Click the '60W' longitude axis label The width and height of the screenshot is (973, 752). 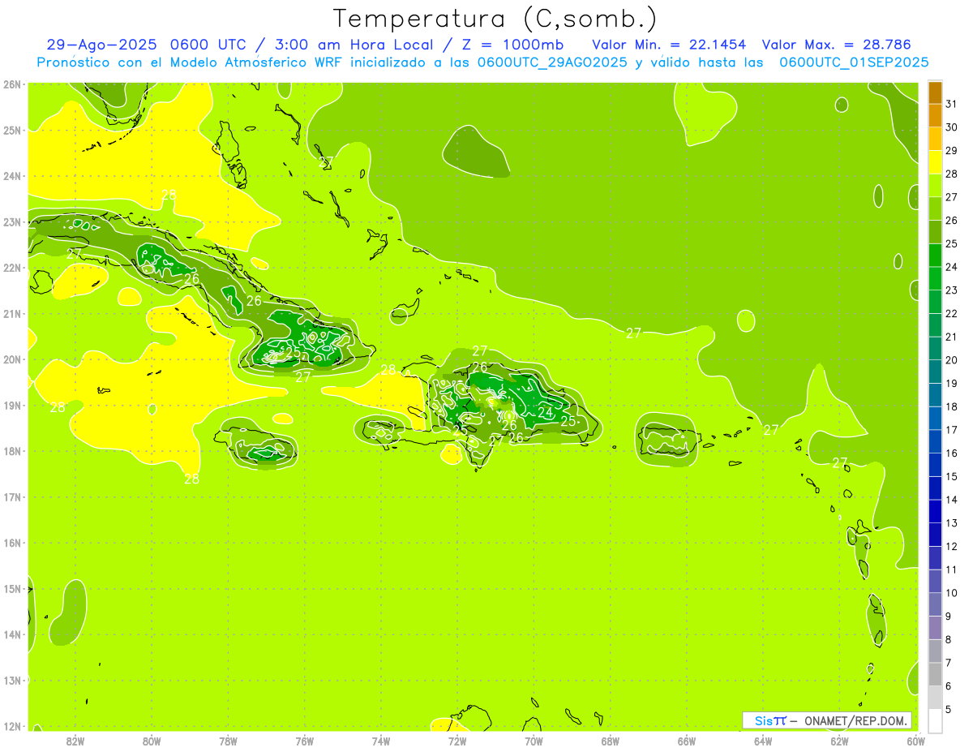pyautogui.click(x=916, y=741)
